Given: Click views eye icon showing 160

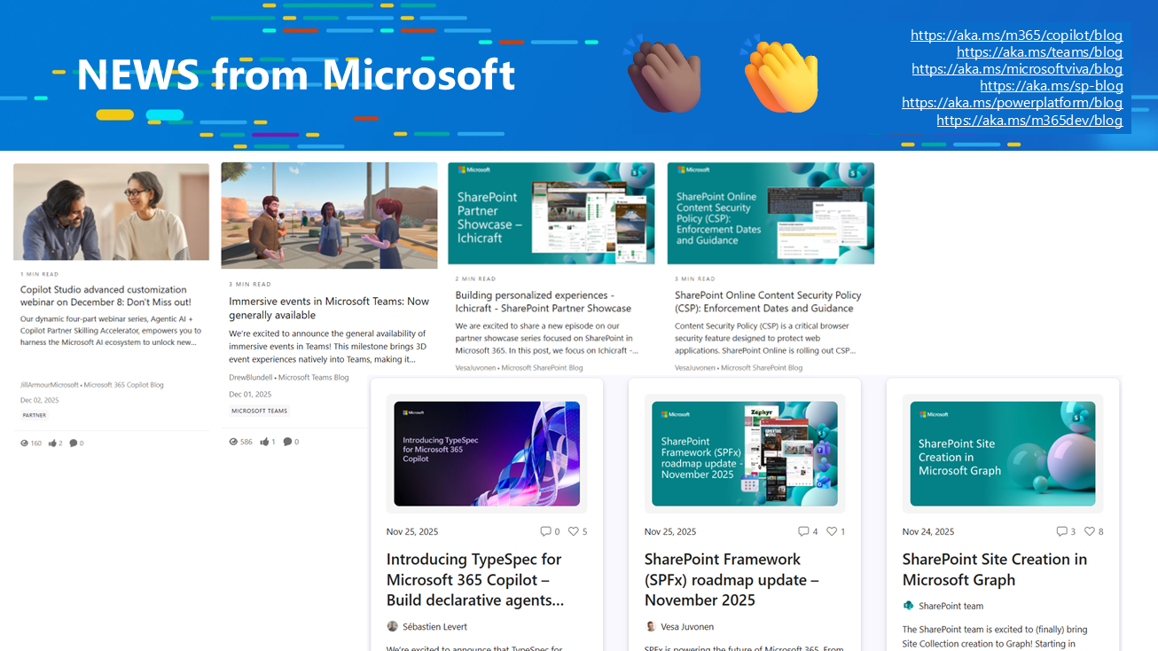Looking at the screenshot, I should coord(25,443).
